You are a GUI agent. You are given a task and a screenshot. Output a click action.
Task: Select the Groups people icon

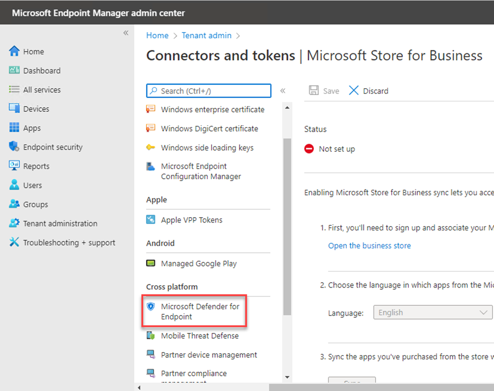14,204
